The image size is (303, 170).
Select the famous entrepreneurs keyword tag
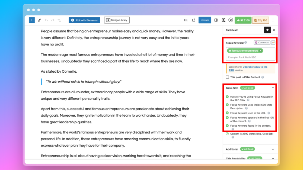point(245,51)
